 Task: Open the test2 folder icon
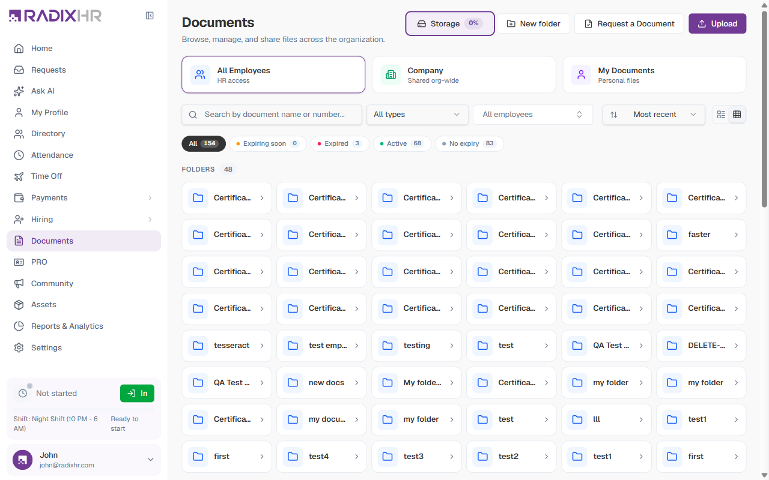pos(482,457)
